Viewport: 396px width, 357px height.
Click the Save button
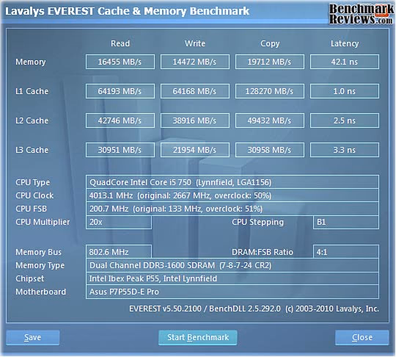[x=33, y=337]
